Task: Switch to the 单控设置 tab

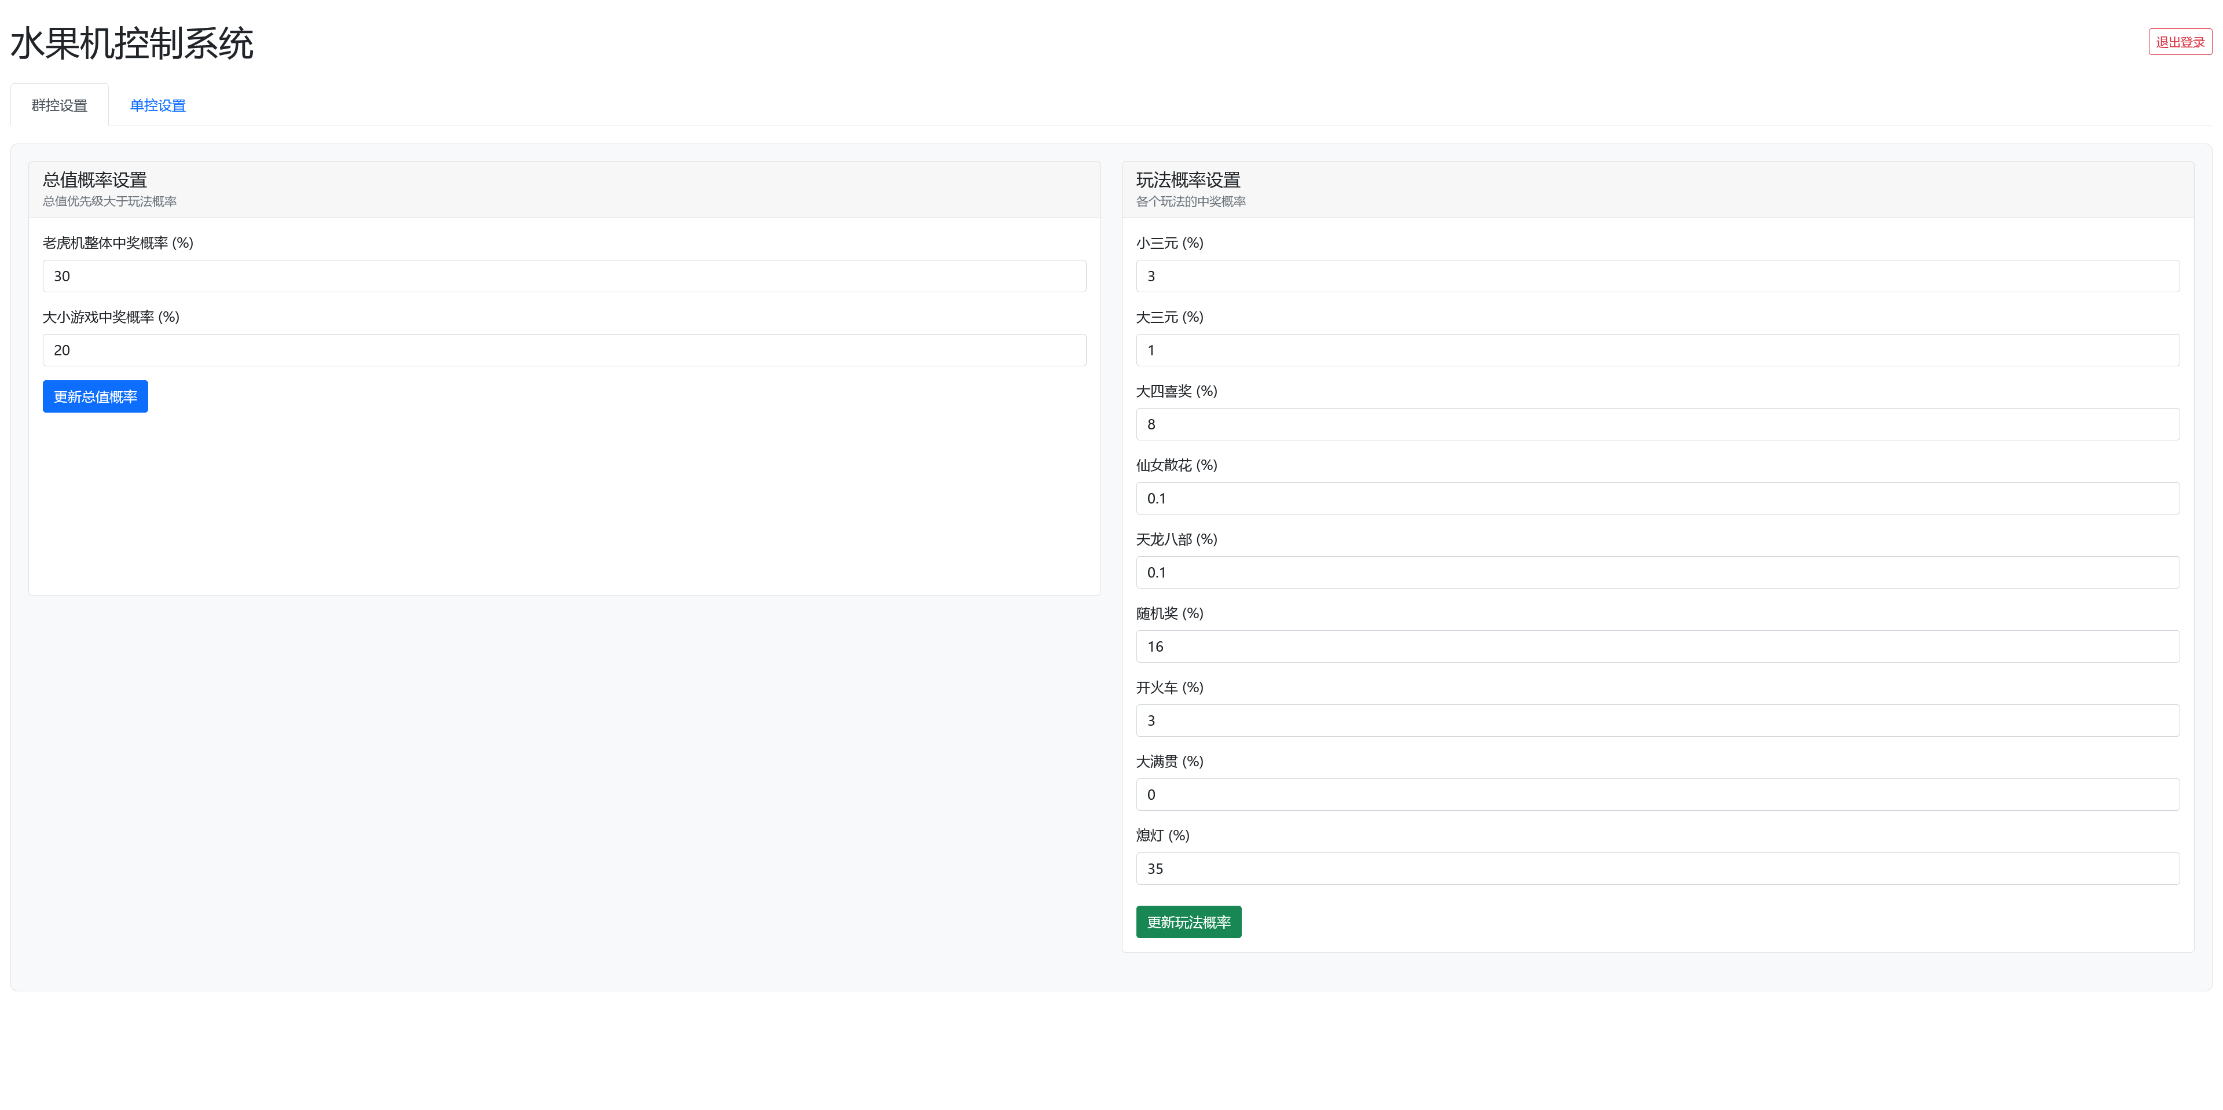Action: (x=157, y=105)
